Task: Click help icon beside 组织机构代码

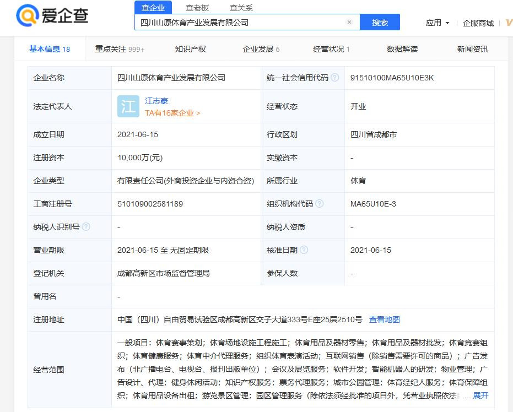Action: 319,204
